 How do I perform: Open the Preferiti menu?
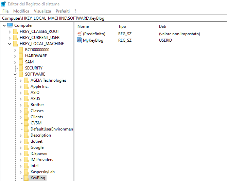pos(63,11)
